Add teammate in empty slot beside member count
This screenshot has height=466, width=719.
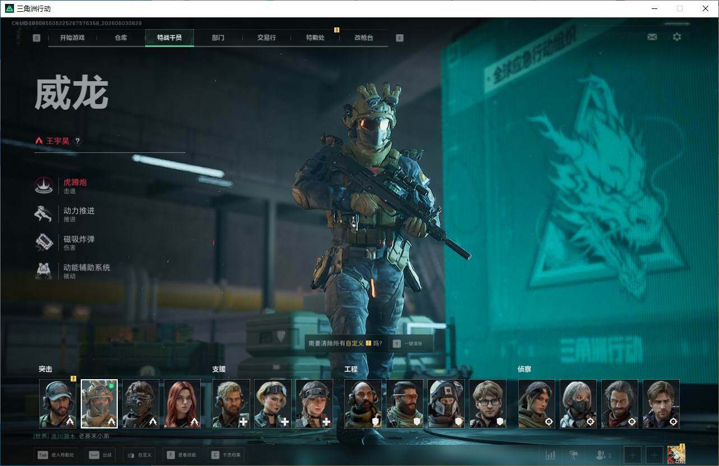click(x=633, y=455)
